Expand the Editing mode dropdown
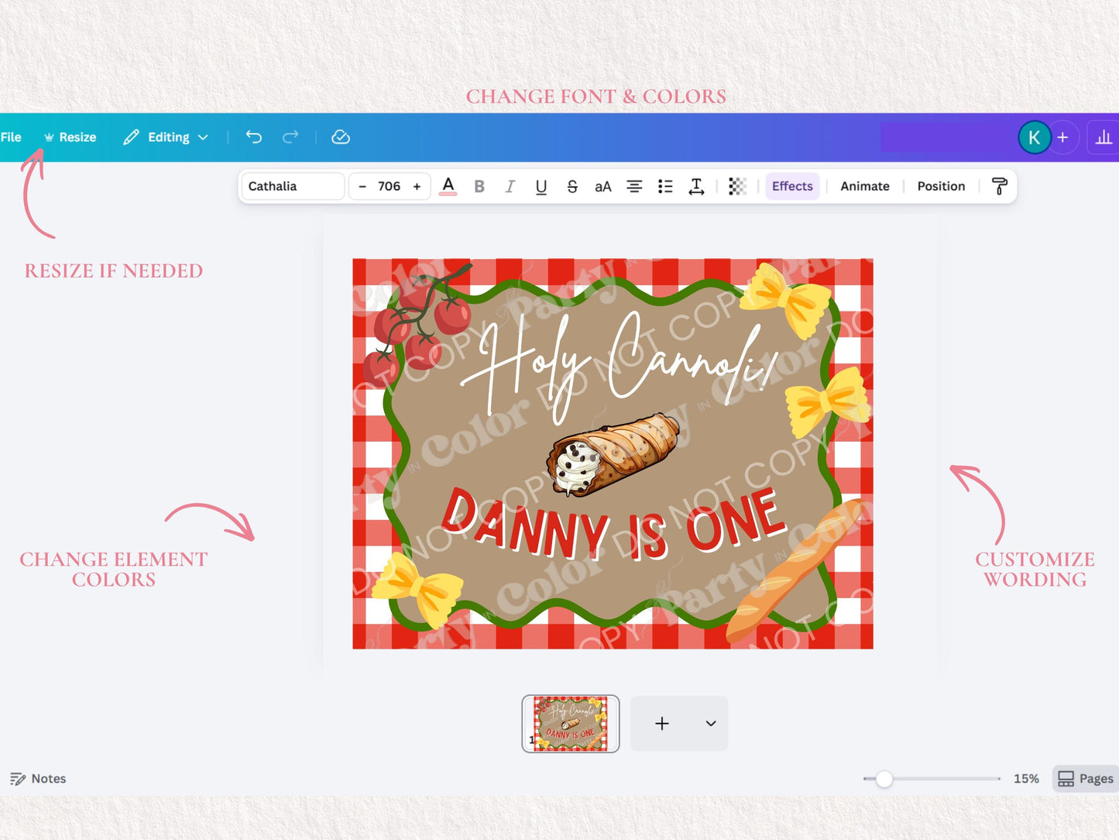This screenshot has width=1119, height=840. 166,137
